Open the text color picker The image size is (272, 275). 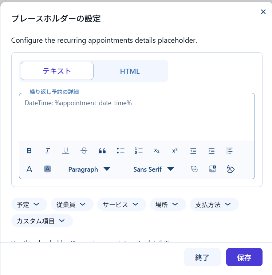point(29,169)
